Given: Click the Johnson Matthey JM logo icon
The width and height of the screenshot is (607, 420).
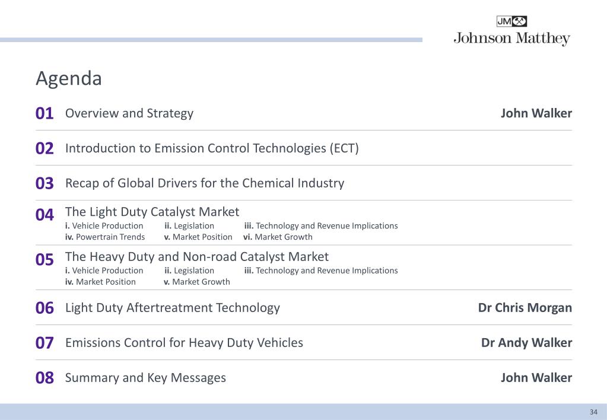Looking at the screenshot, I should (512, 21).
